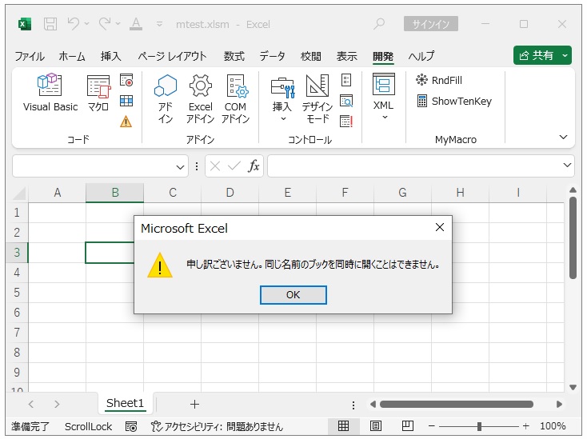Toggle デザイン モード (Design Mode)
This screenshot has width=587, height=439.
pos(317,98)
